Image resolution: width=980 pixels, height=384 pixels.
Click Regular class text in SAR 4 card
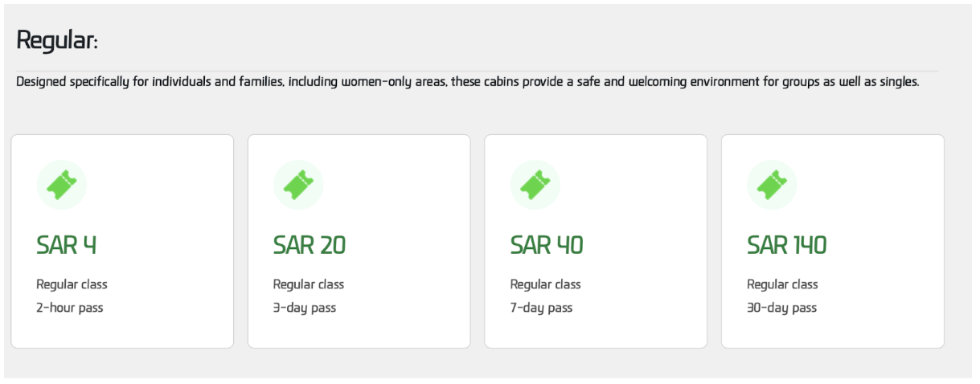tap(72, 284)
